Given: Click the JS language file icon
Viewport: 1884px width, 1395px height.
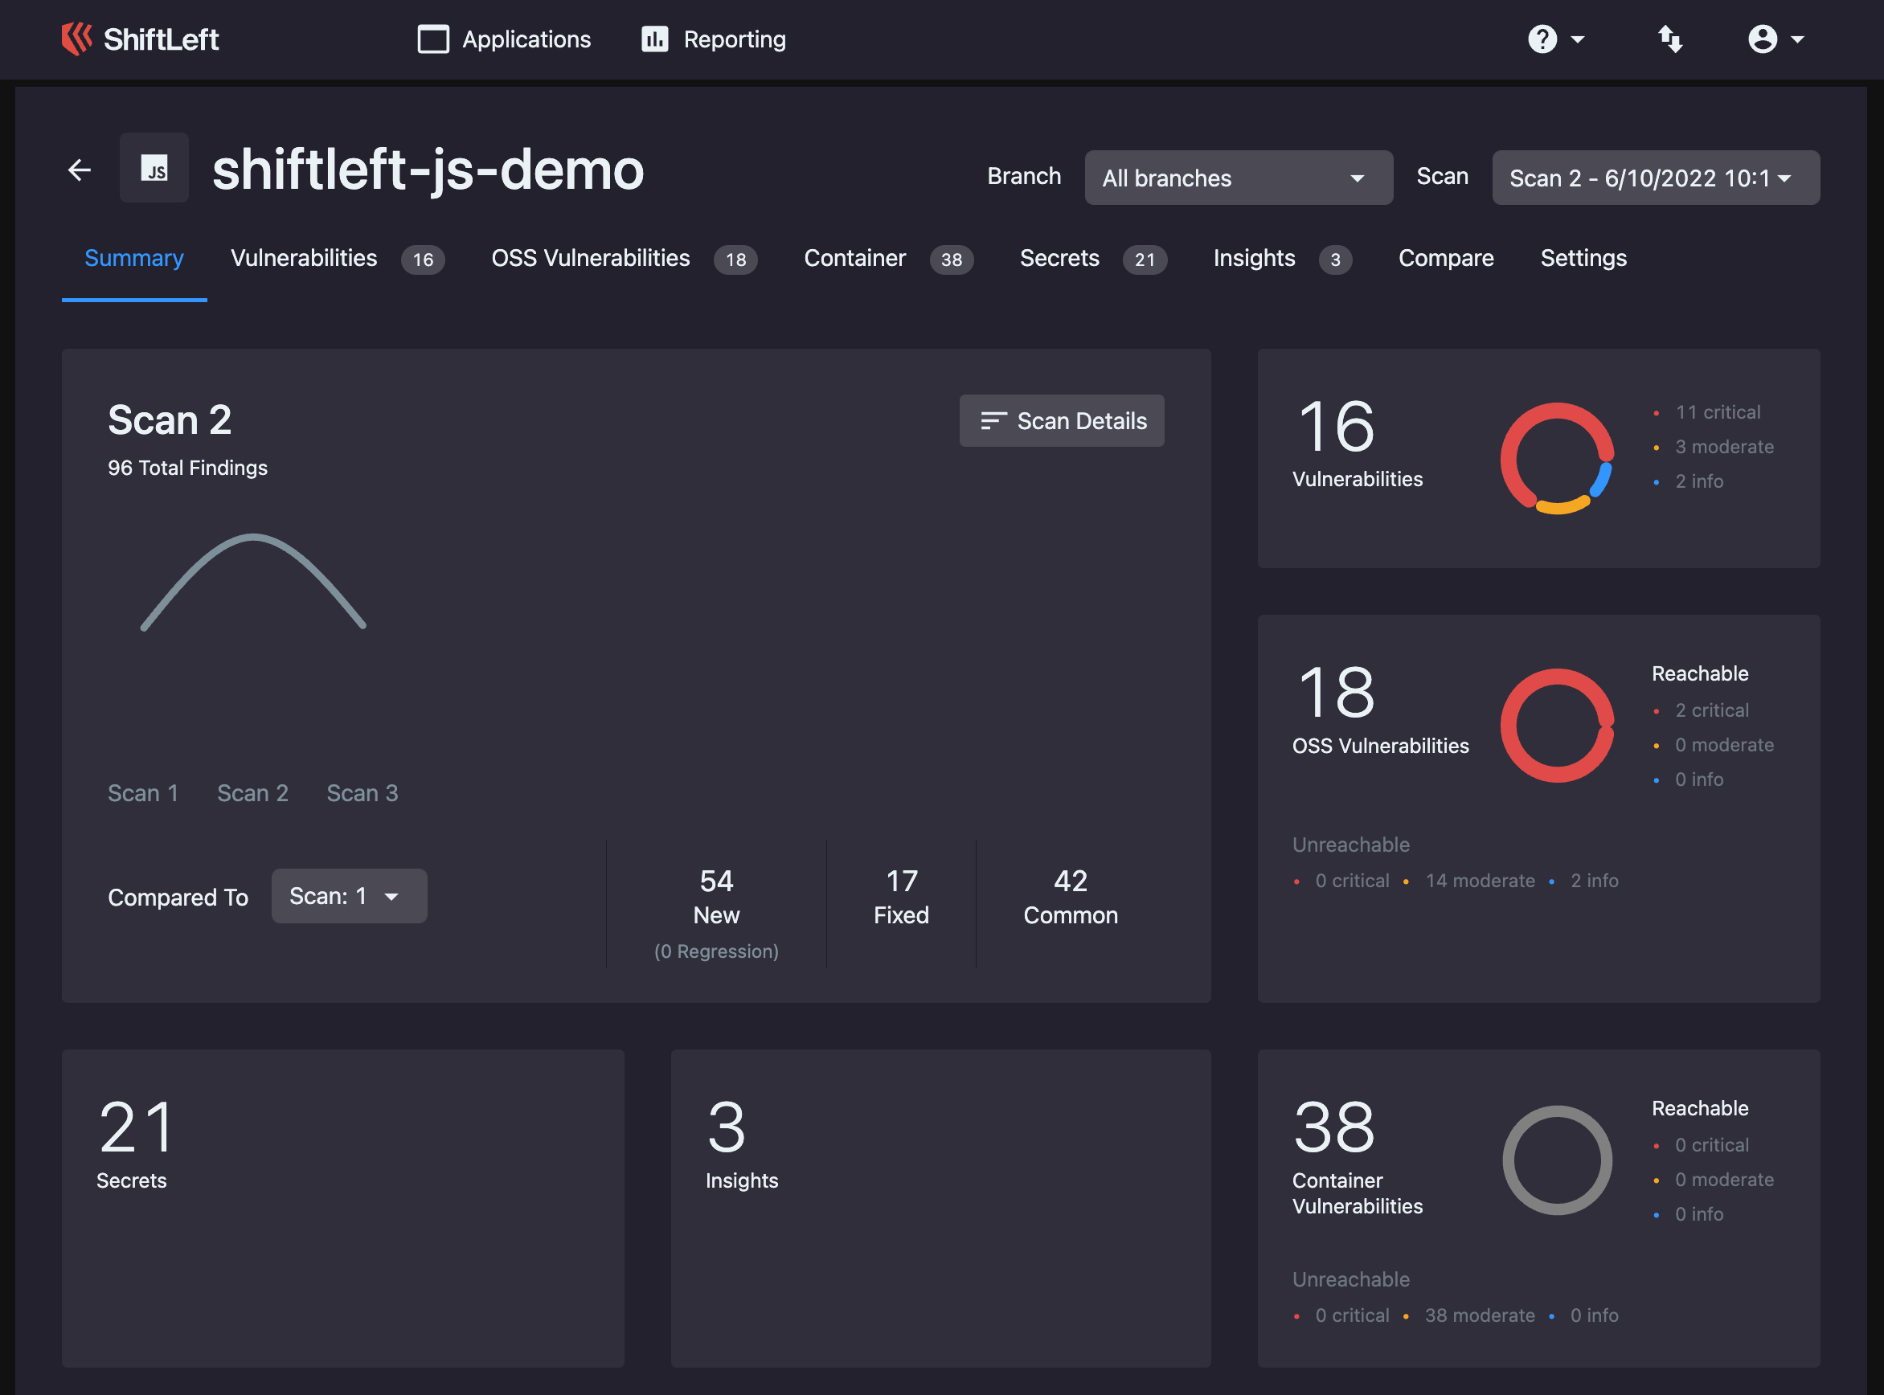Looking at the screenshot, I should tap(154, 167).
